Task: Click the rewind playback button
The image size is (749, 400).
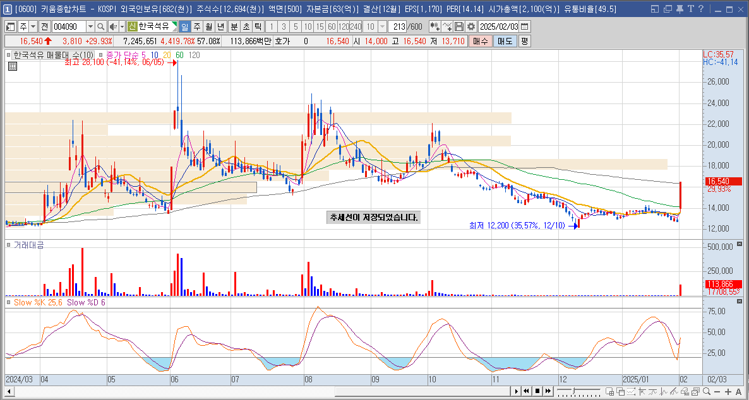Action: tap(527, 391)
